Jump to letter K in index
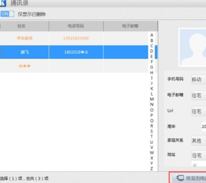 pyautogui.click(x=152, y=89)
